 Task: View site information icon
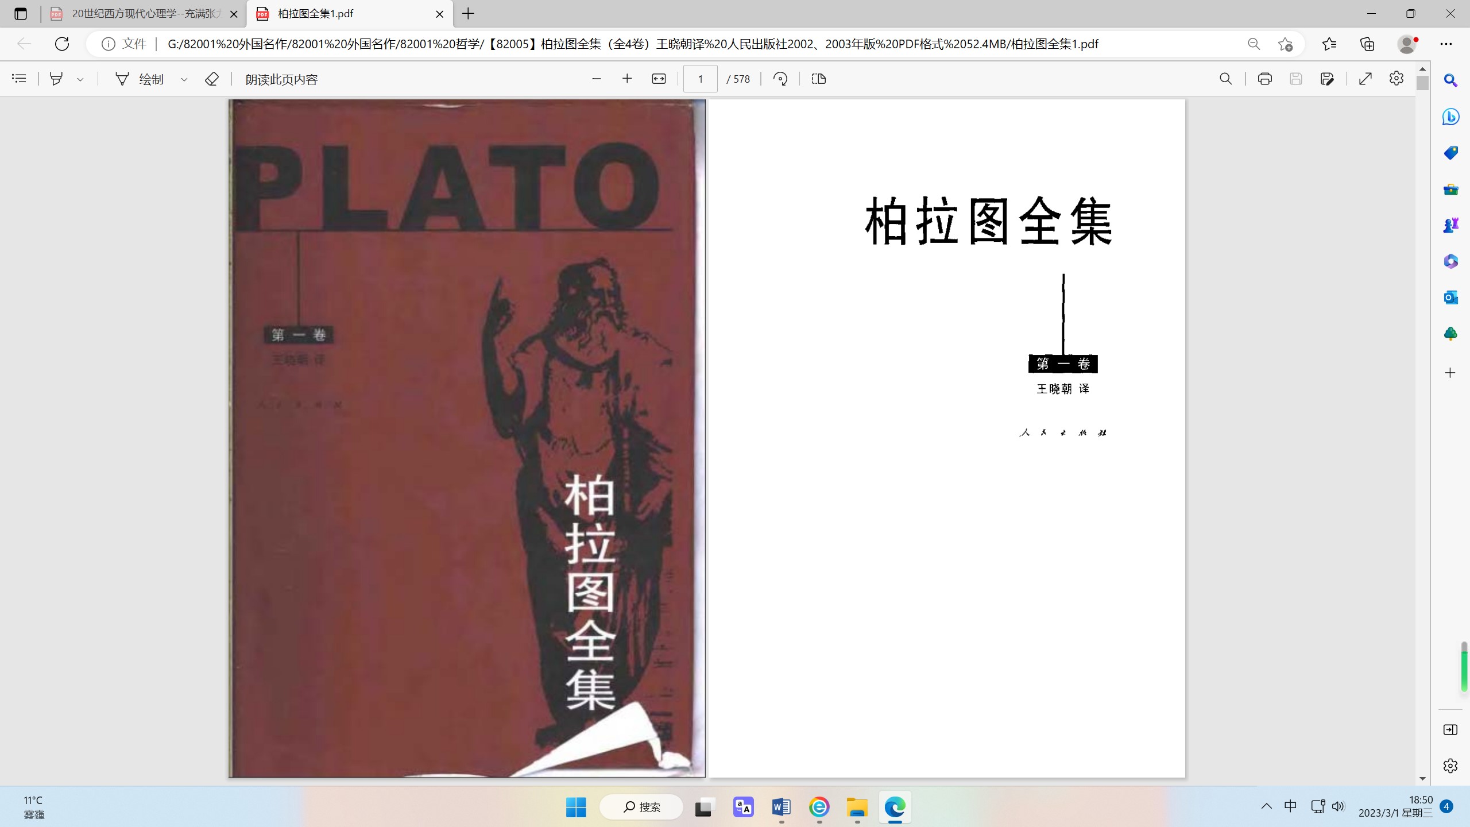point(108,44)
